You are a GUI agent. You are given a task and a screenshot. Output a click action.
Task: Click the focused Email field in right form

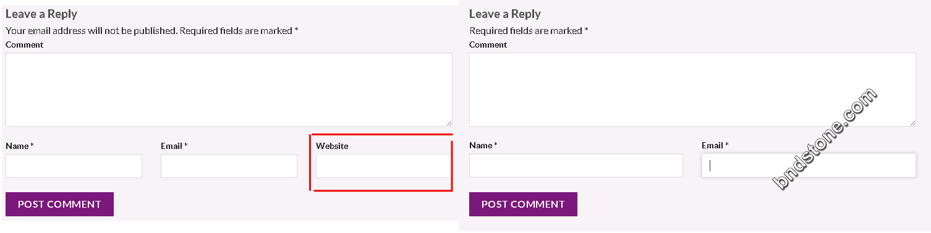[809, 165]
